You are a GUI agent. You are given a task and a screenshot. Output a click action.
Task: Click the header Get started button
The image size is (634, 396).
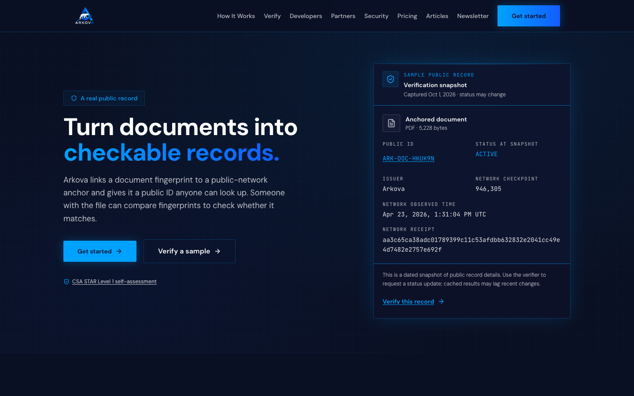coord(529,16)
